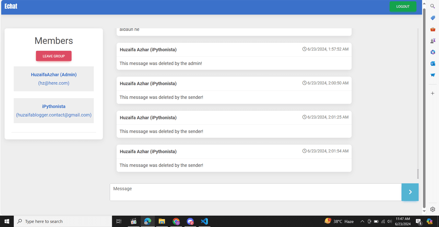Screen dimensions: 439x227
Task: Click into the Message input field
Action: (x=256, y=192)
